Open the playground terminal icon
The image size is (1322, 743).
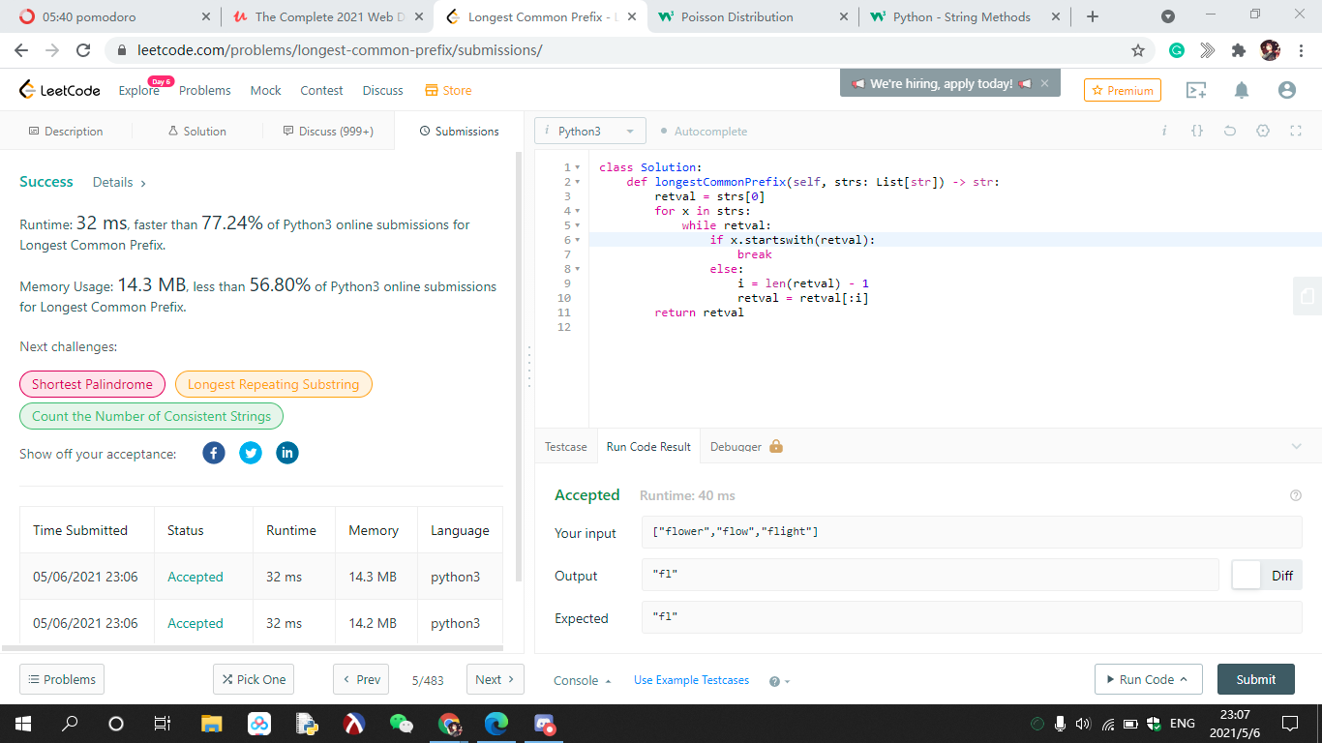[x=1196, y=90]
